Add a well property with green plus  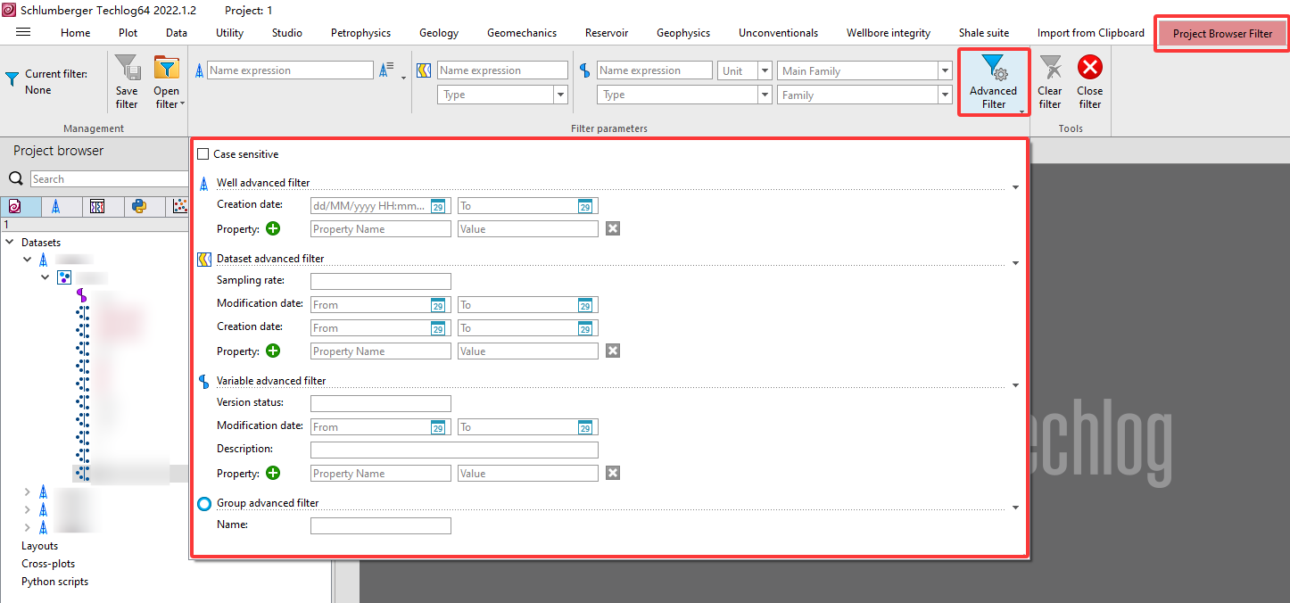(x=273, y=229)
